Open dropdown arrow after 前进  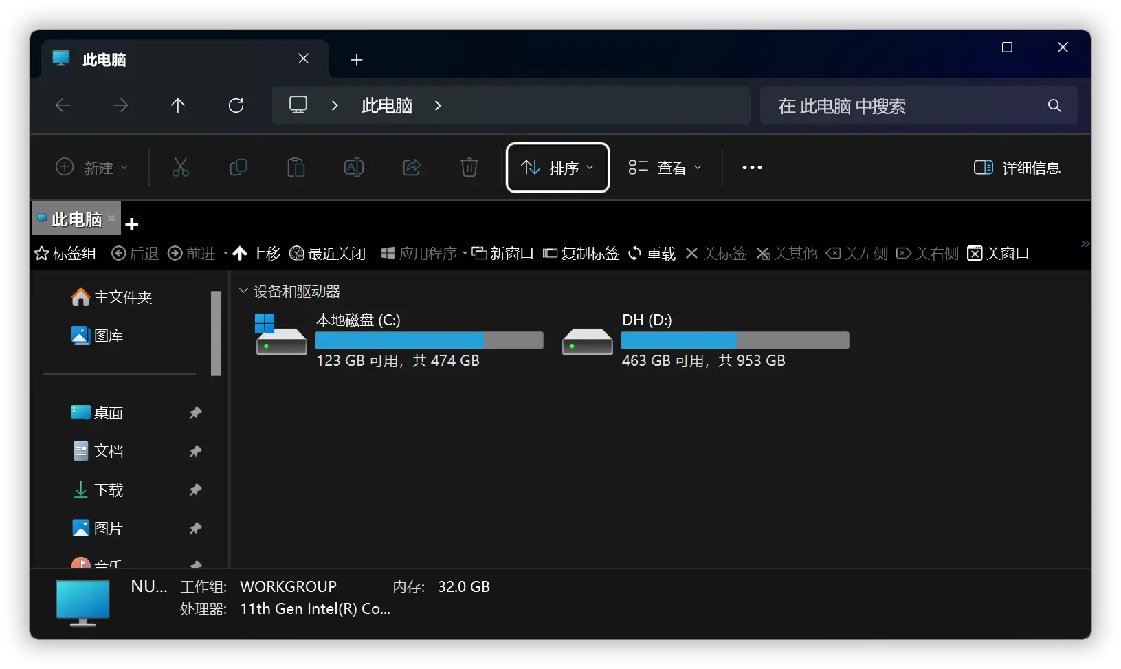point(225,254)
